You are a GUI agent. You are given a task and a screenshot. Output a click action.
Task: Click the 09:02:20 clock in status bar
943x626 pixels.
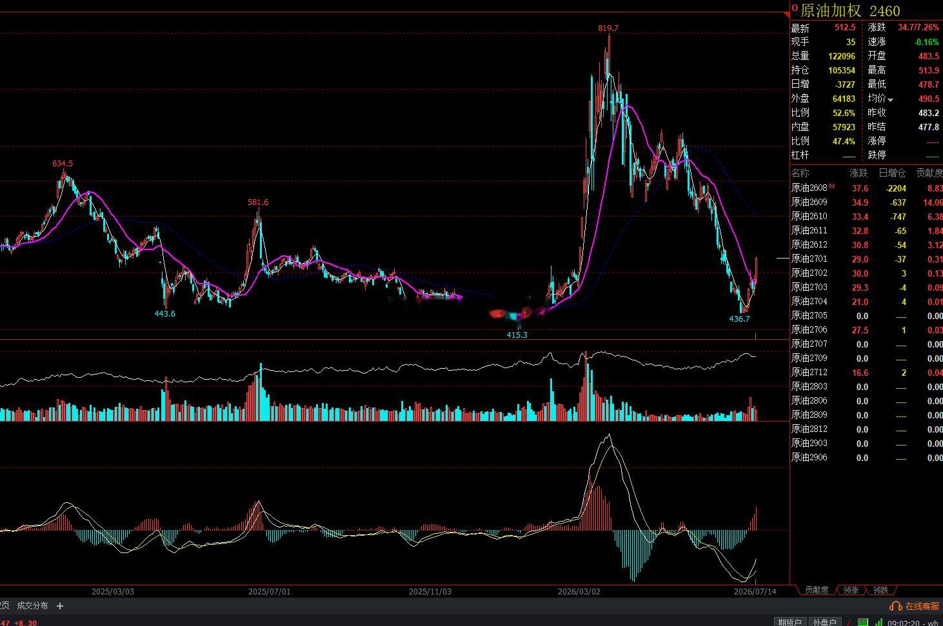click(904, 623)
